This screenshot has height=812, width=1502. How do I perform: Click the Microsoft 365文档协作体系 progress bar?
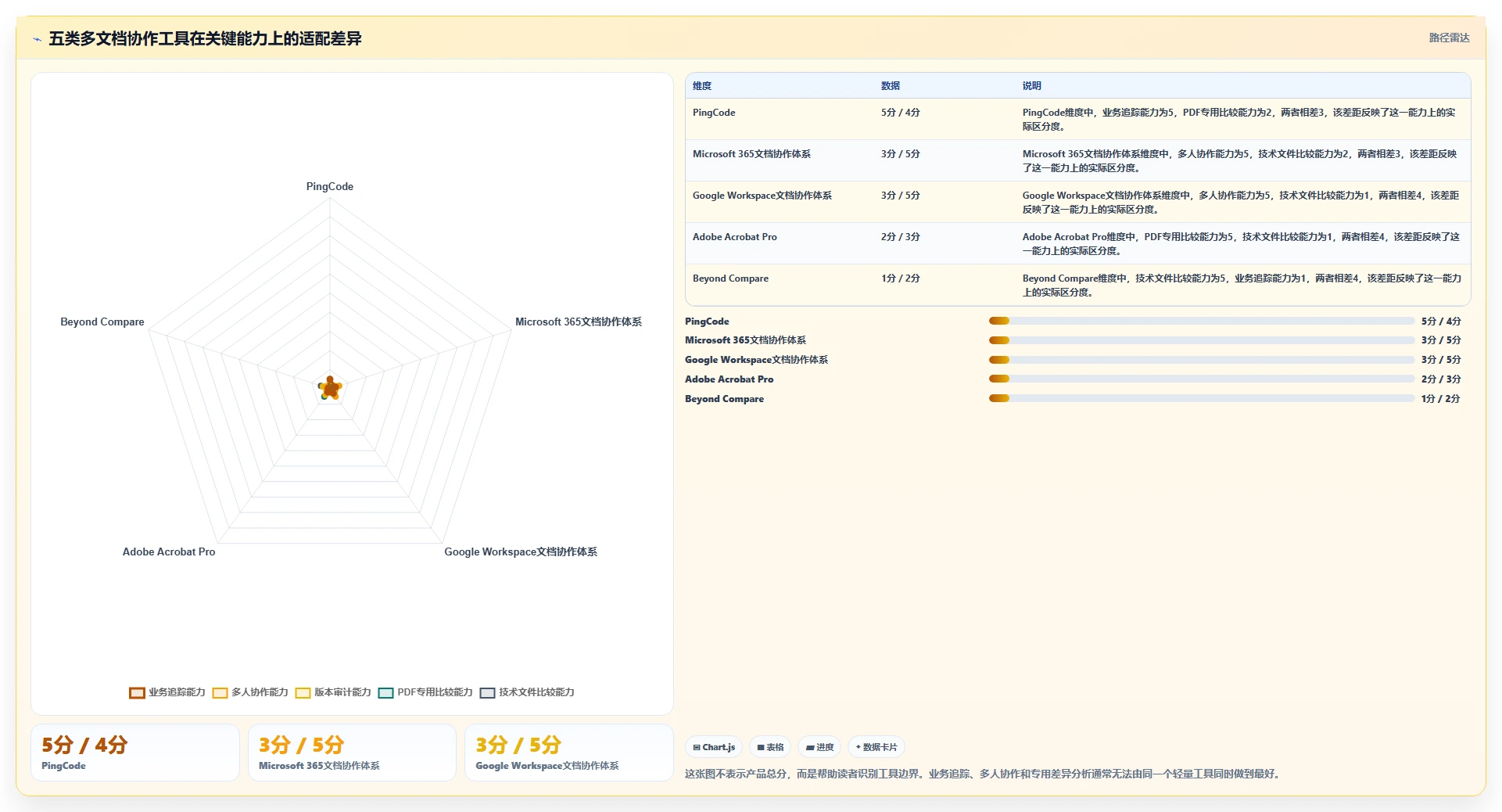[1202, 340]
